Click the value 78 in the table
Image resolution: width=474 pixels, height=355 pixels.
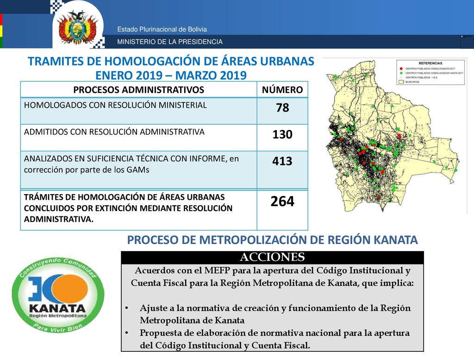coord(282,108)
